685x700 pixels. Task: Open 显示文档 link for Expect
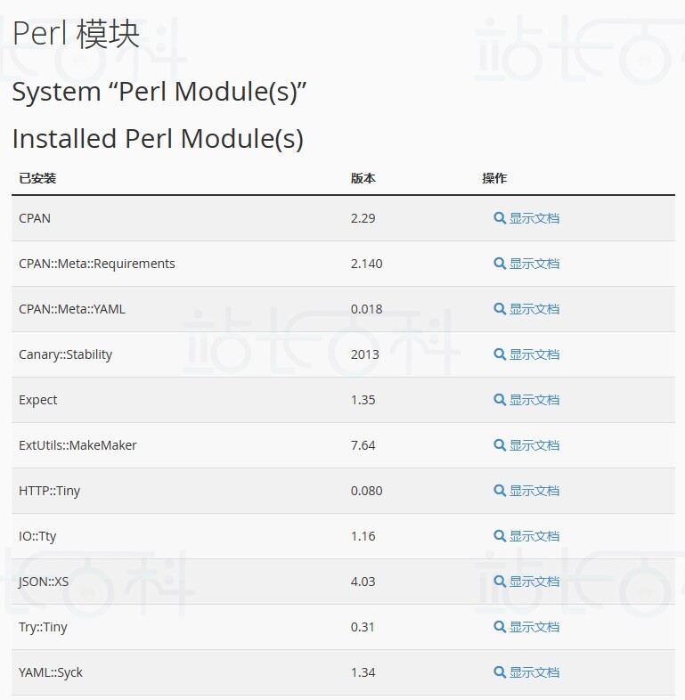click(534, 400)
